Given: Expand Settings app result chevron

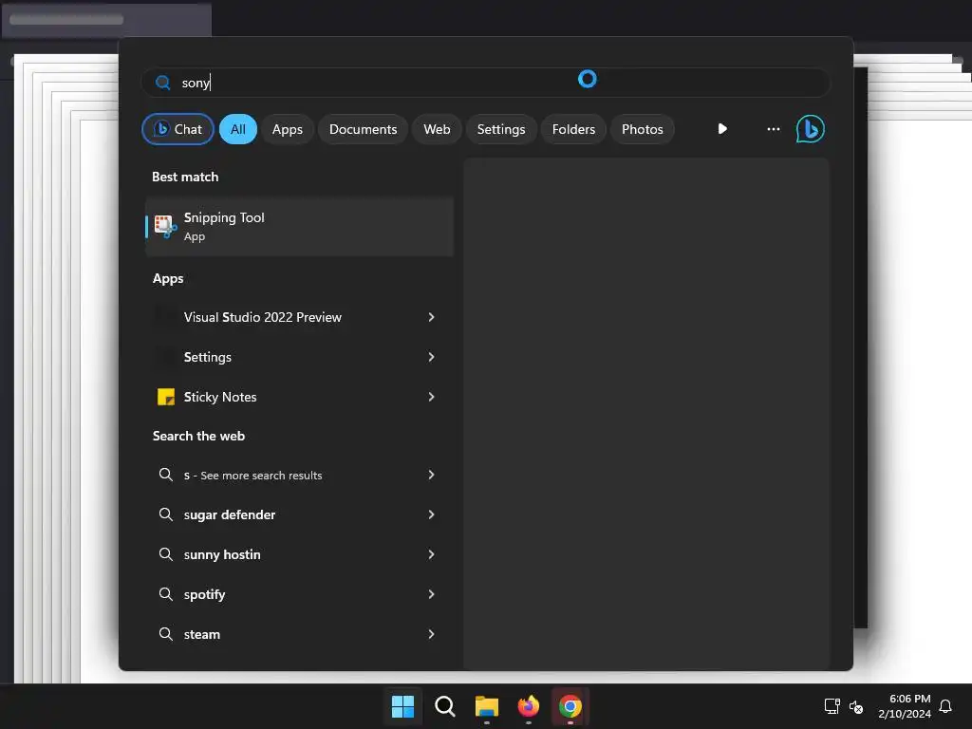Looking at the screenshot, I should pos(432,357).
